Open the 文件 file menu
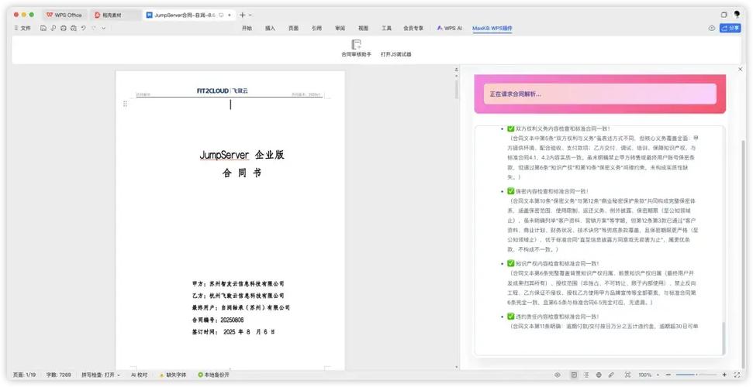The image size is (753, 387). pyautogui.click(x=22, y=29)
